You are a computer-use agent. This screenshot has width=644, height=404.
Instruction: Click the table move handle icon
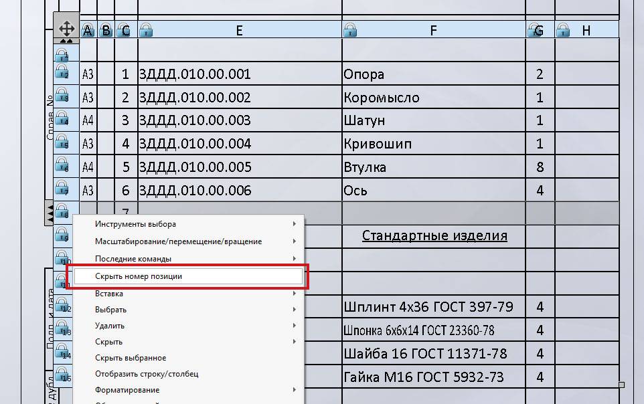point(66,29)
